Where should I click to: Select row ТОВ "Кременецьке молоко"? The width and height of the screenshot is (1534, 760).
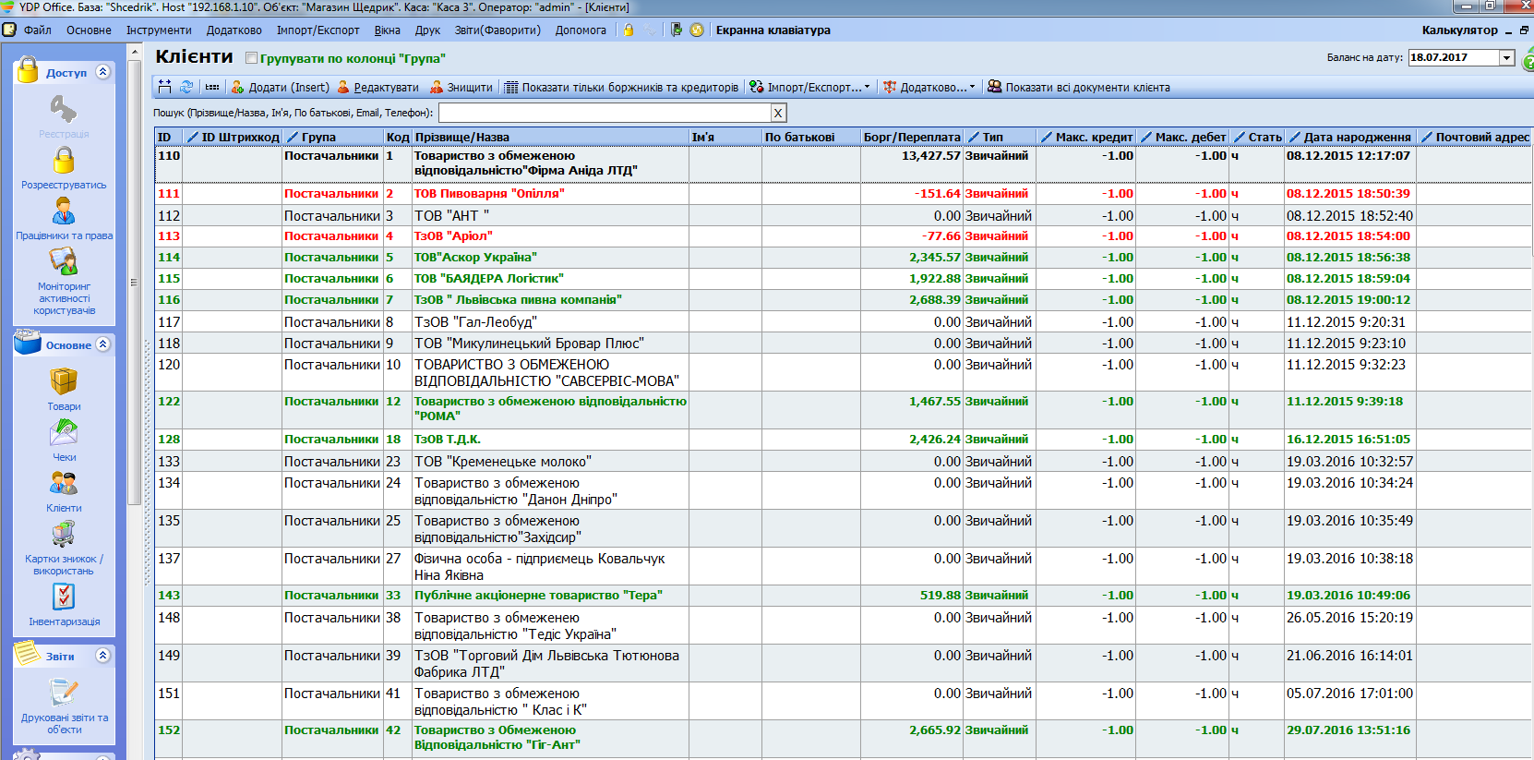844,462
